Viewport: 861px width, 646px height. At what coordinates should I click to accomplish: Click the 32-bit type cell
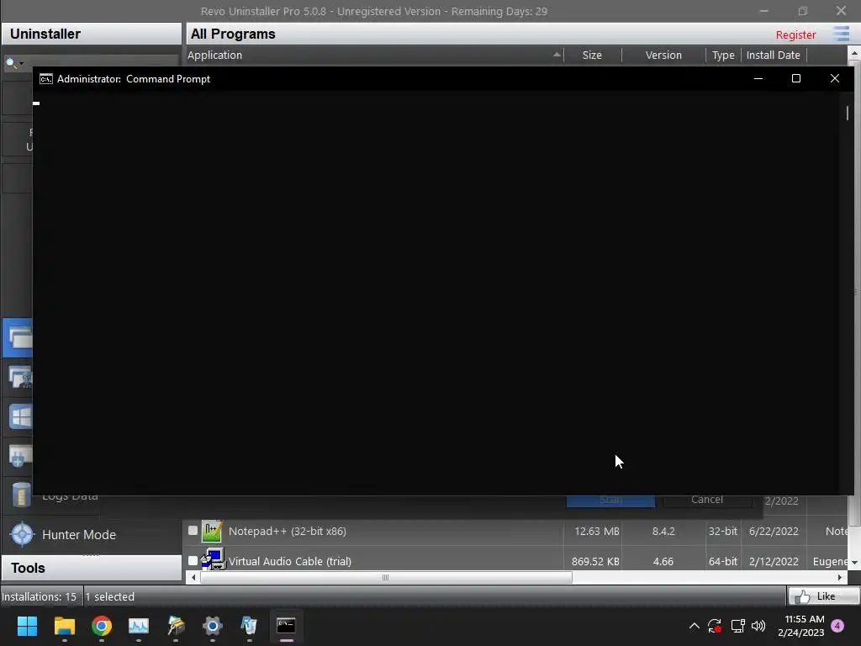pyautogui.click(x=723, y=532)
